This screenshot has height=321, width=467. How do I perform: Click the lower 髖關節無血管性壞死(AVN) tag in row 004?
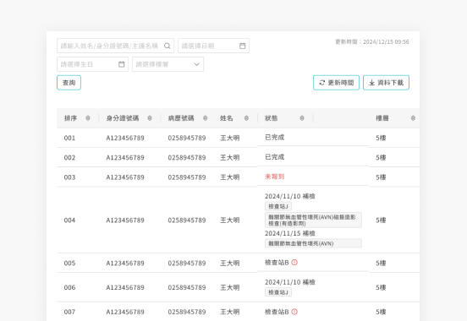(313, 243)
